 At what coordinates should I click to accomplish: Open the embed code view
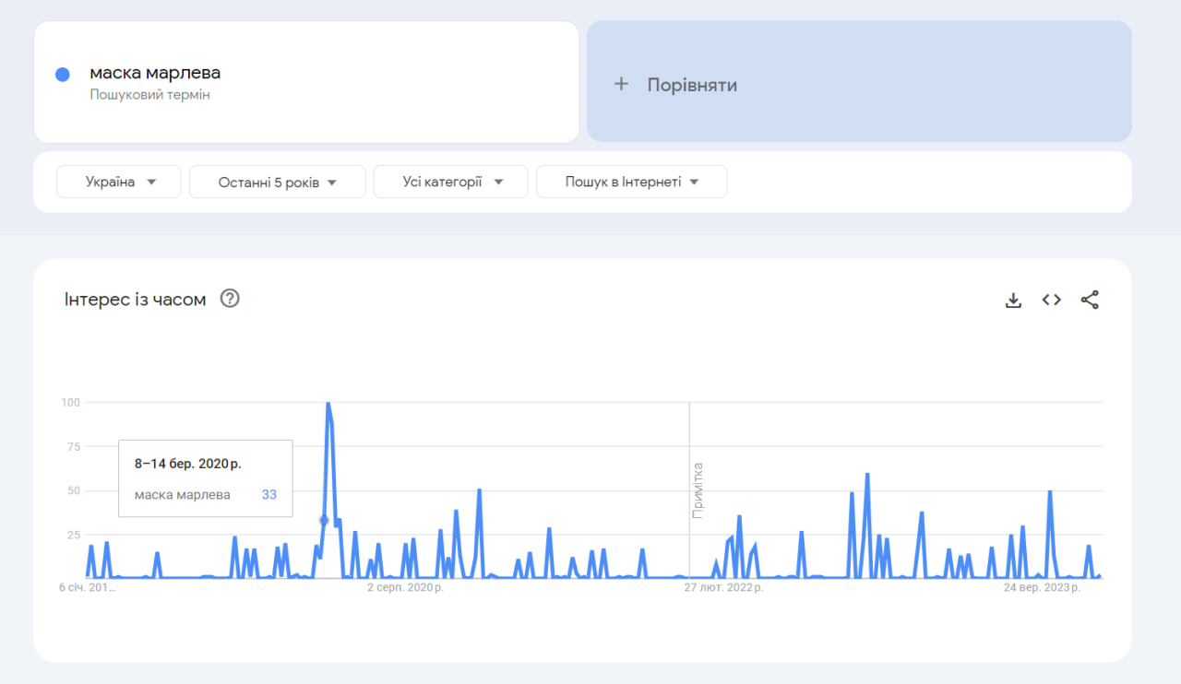(x=1051, y=299)
